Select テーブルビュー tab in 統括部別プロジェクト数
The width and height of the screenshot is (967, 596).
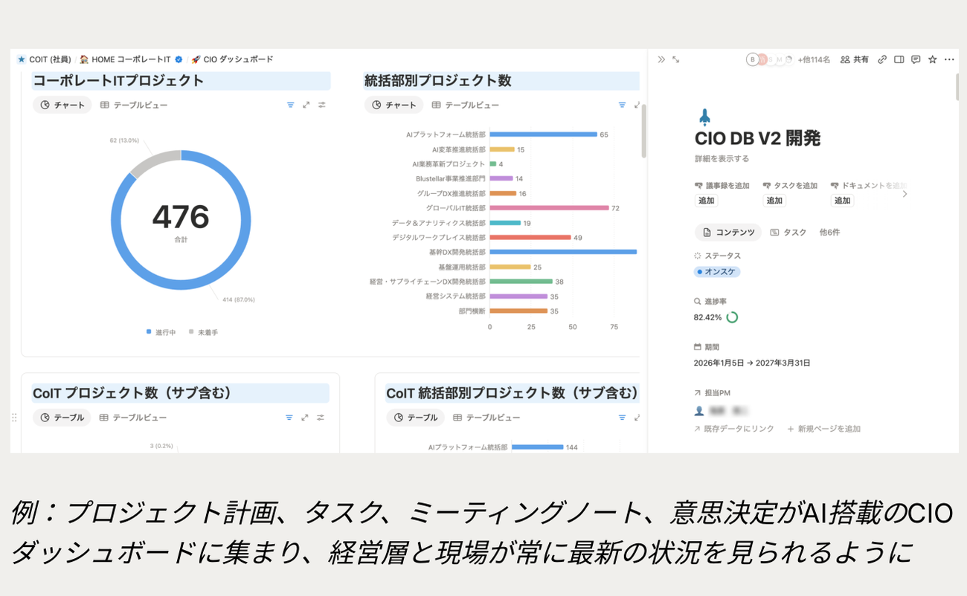(x=465, y=105)
